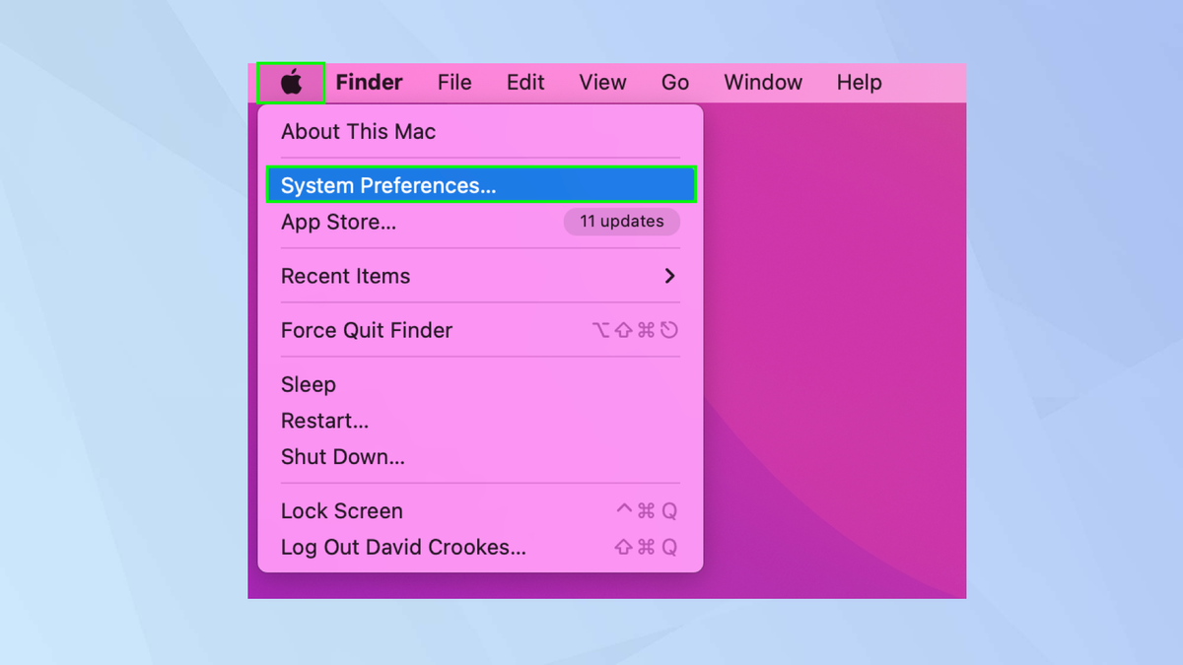The width and height of the screenshot is (1183, 665).
Task: Open the View menu
Action: coord(602,82)
